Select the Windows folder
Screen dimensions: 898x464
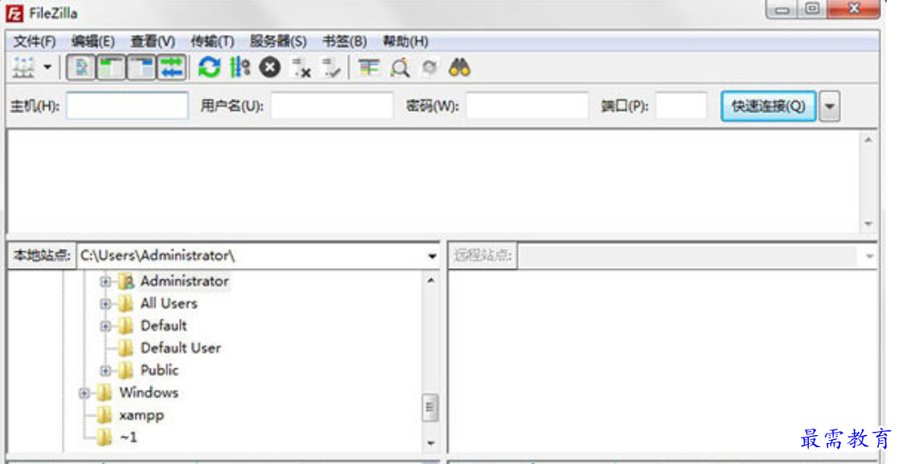tap(149, 393)
